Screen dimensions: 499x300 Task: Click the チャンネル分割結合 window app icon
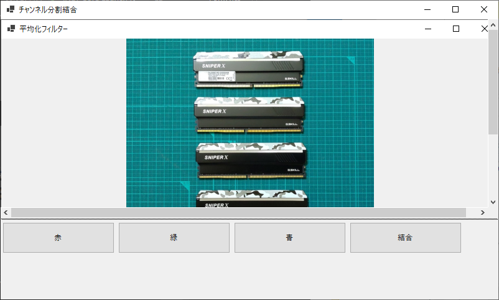point(11,9)
